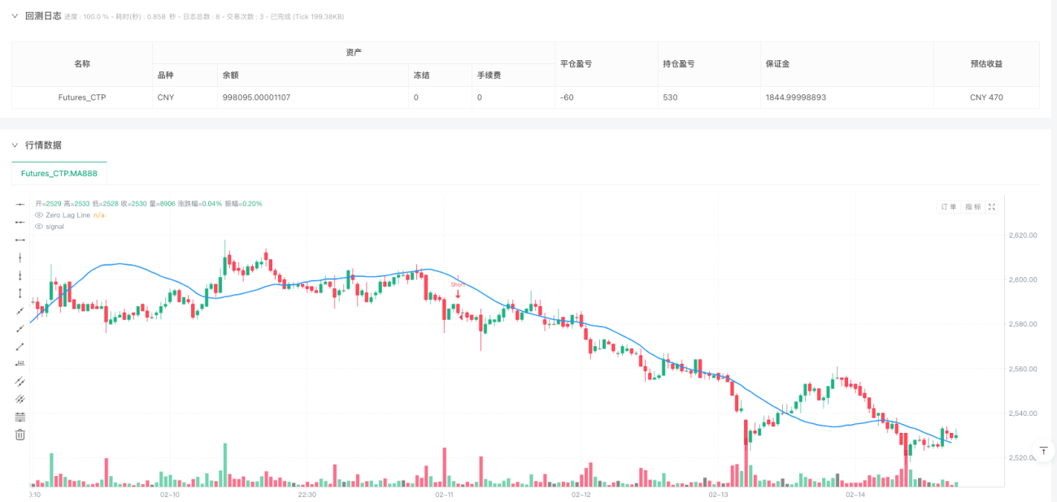1057x502 pixels.
Task: Open the 订单 orders button
Action: [949, 207]
